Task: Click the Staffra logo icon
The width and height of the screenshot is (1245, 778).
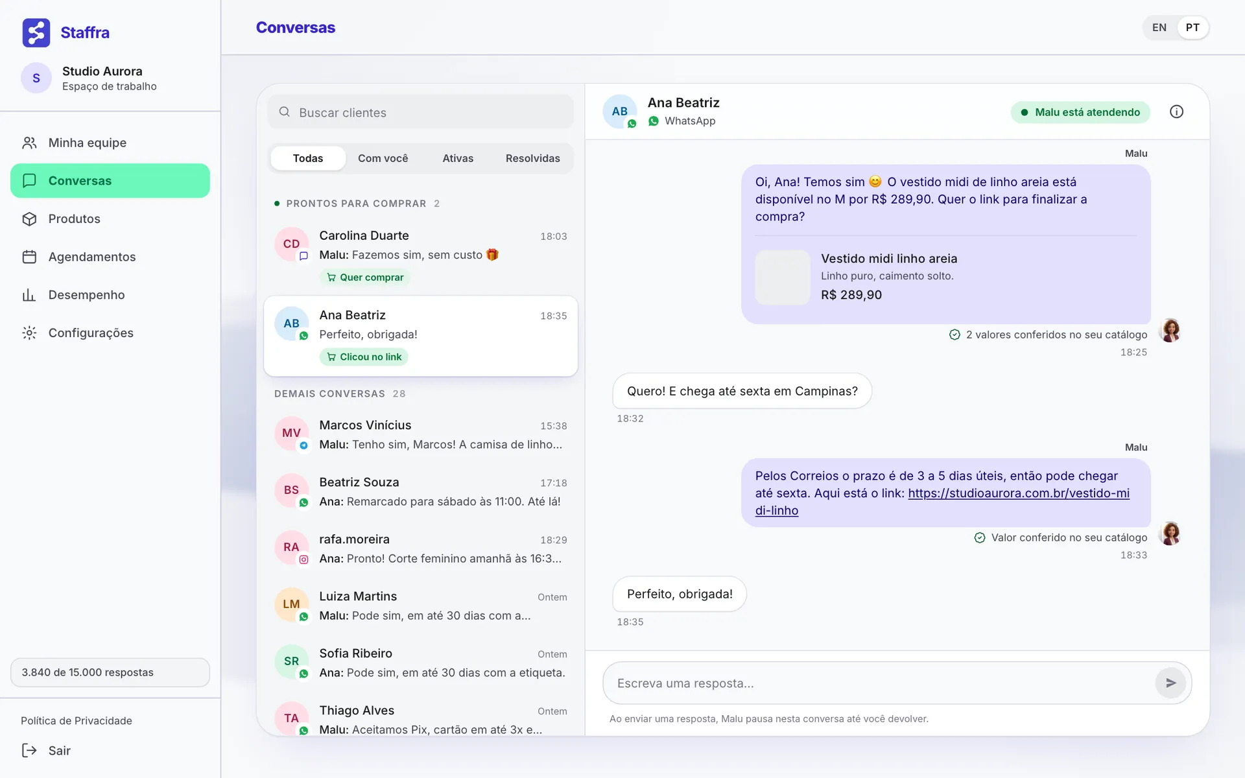Action: [x=36, y=32]
